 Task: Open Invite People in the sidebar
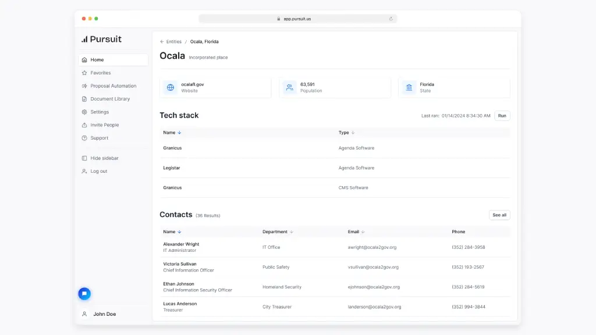tap(113, 125)
